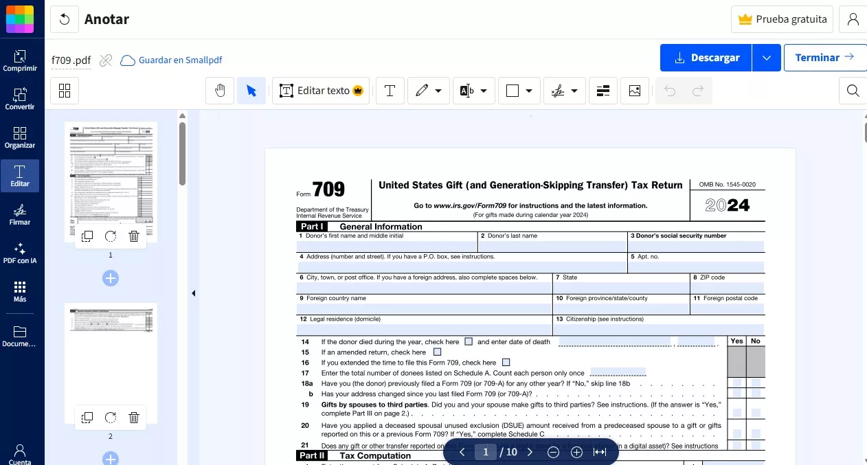Check the line 14 donor died checkbox
Screen dimensions: 867x465
coord(469,341)
